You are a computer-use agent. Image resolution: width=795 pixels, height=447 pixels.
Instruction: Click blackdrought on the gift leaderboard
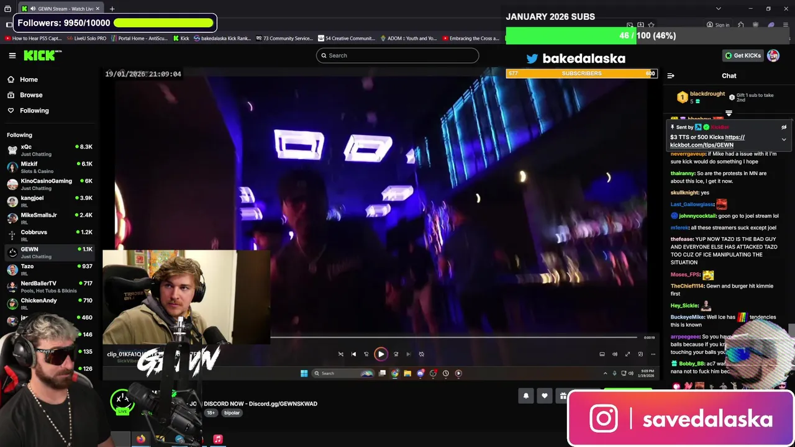tap(707, 94)
